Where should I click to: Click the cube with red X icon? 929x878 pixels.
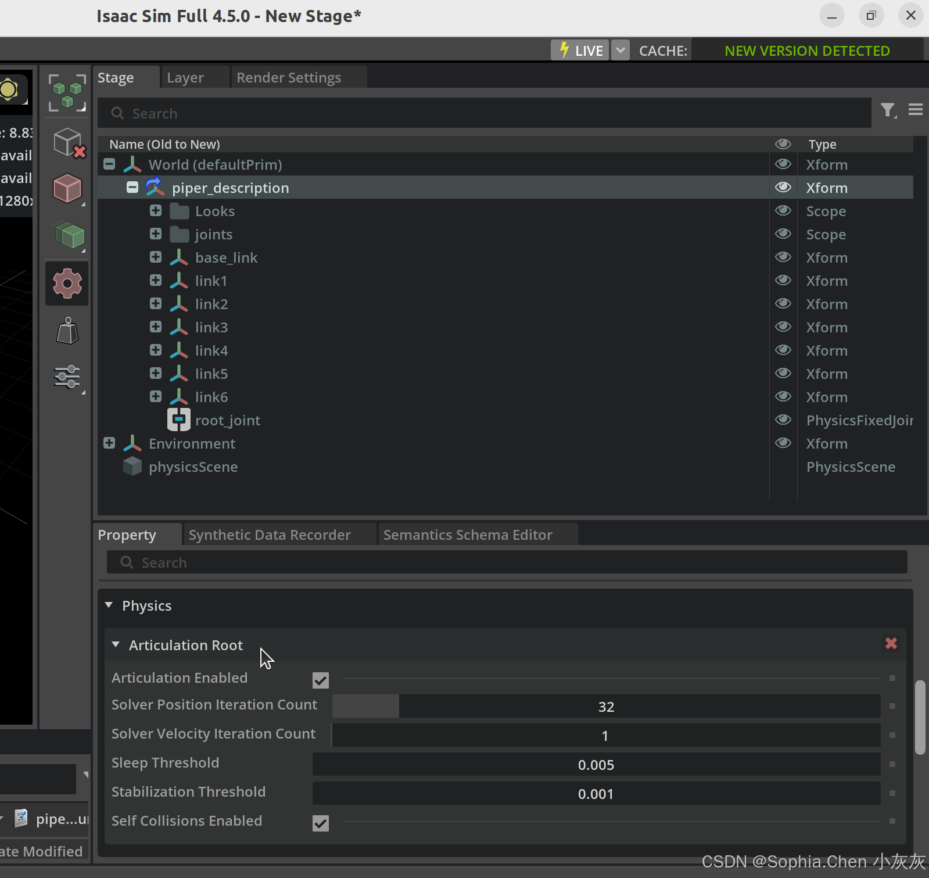pos(69,143)
